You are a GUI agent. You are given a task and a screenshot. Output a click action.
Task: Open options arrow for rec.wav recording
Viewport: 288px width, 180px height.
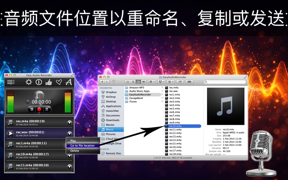coord(69,134)
